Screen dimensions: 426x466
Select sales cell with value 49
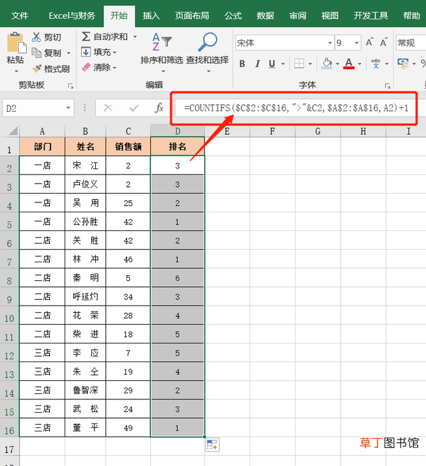click(x=128, y=427)
